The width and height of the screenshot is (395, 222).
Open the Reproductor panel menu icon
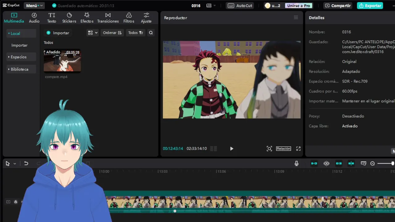click(x=296, y=18)
